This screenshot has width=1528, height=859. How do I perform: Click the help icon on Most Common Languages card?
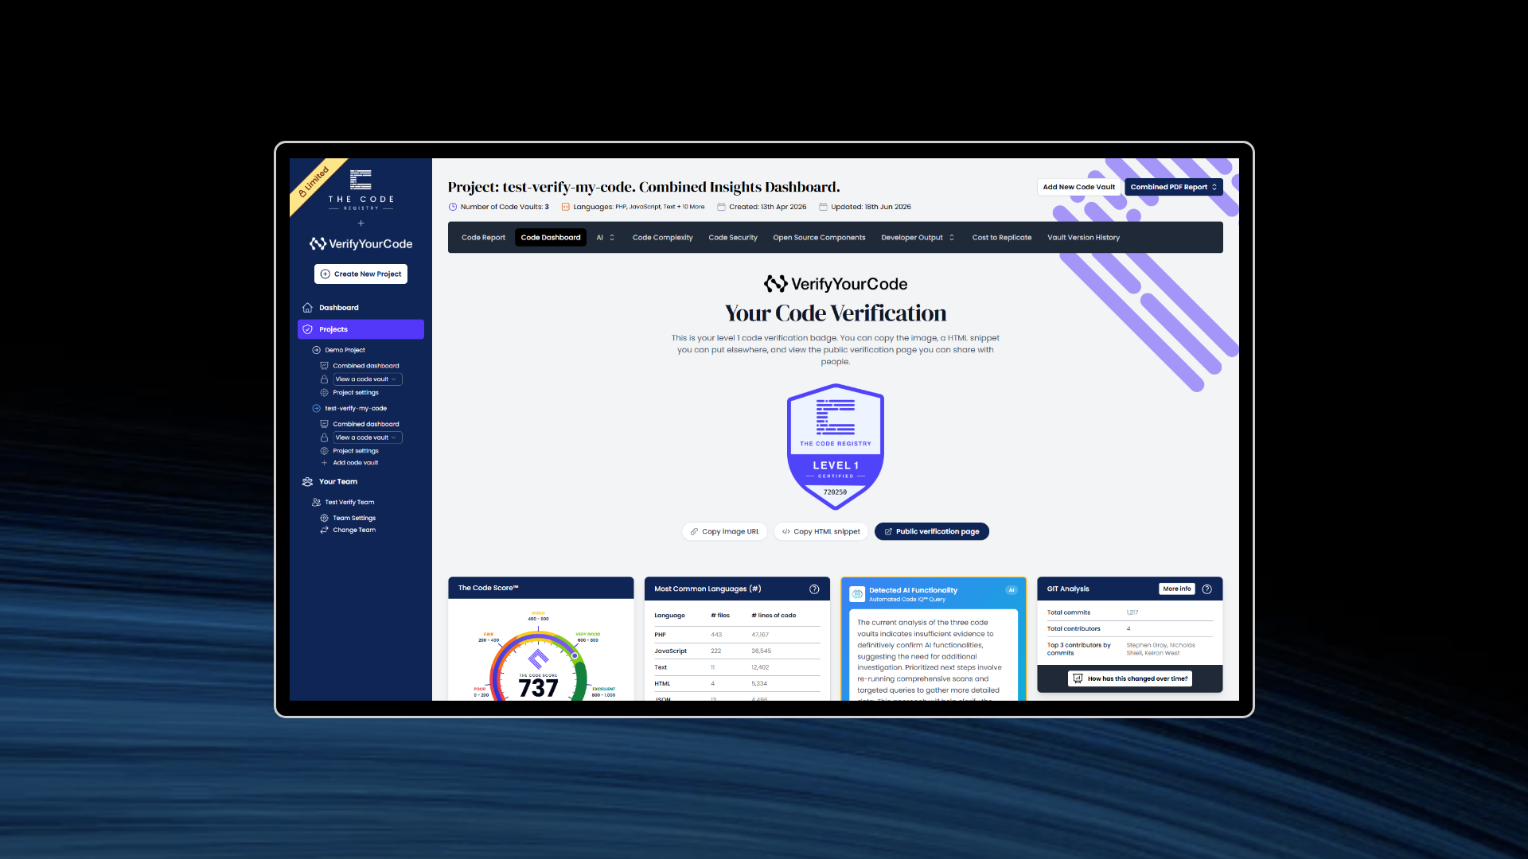click(814, 589)
